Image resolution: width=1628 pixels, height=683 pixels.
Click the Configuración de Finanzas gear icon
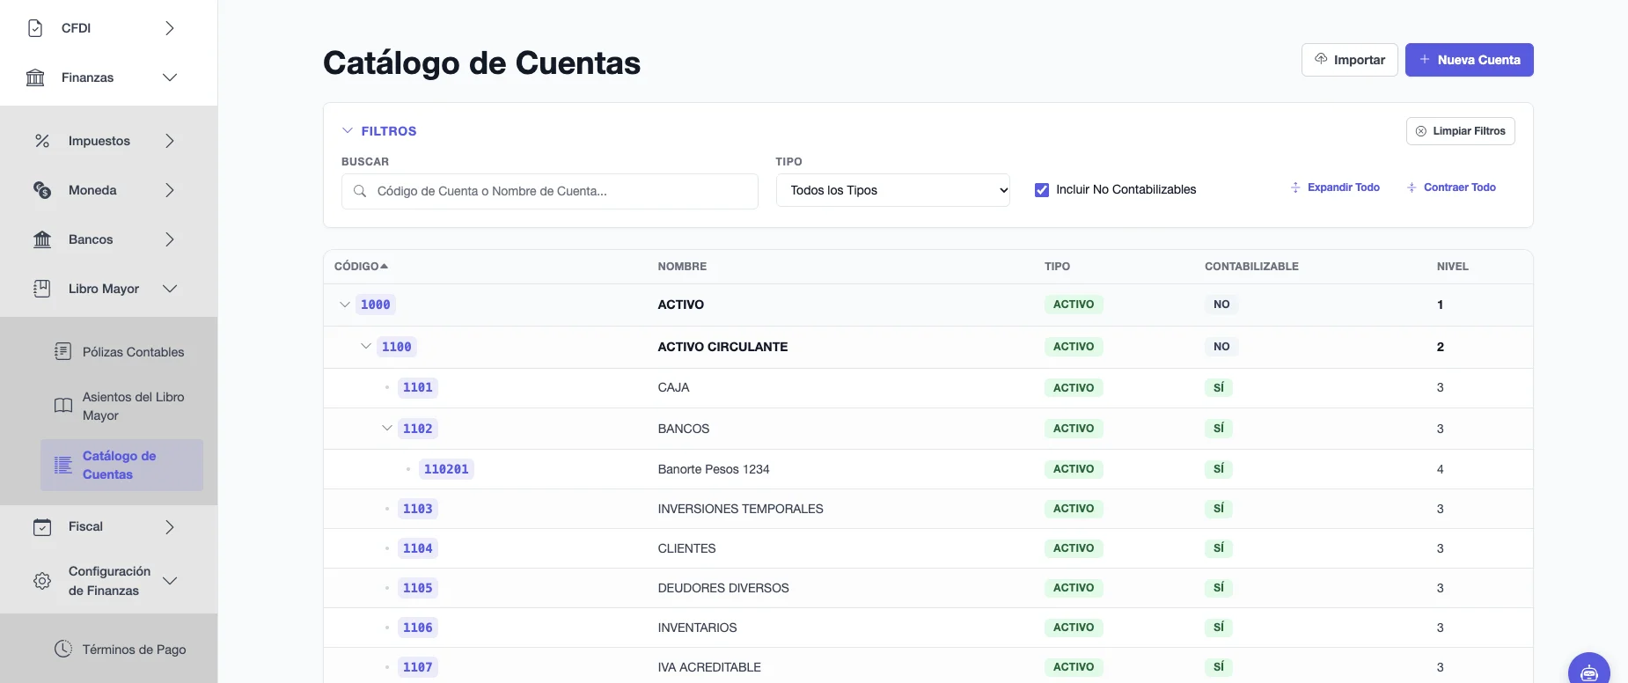[42, 581]
